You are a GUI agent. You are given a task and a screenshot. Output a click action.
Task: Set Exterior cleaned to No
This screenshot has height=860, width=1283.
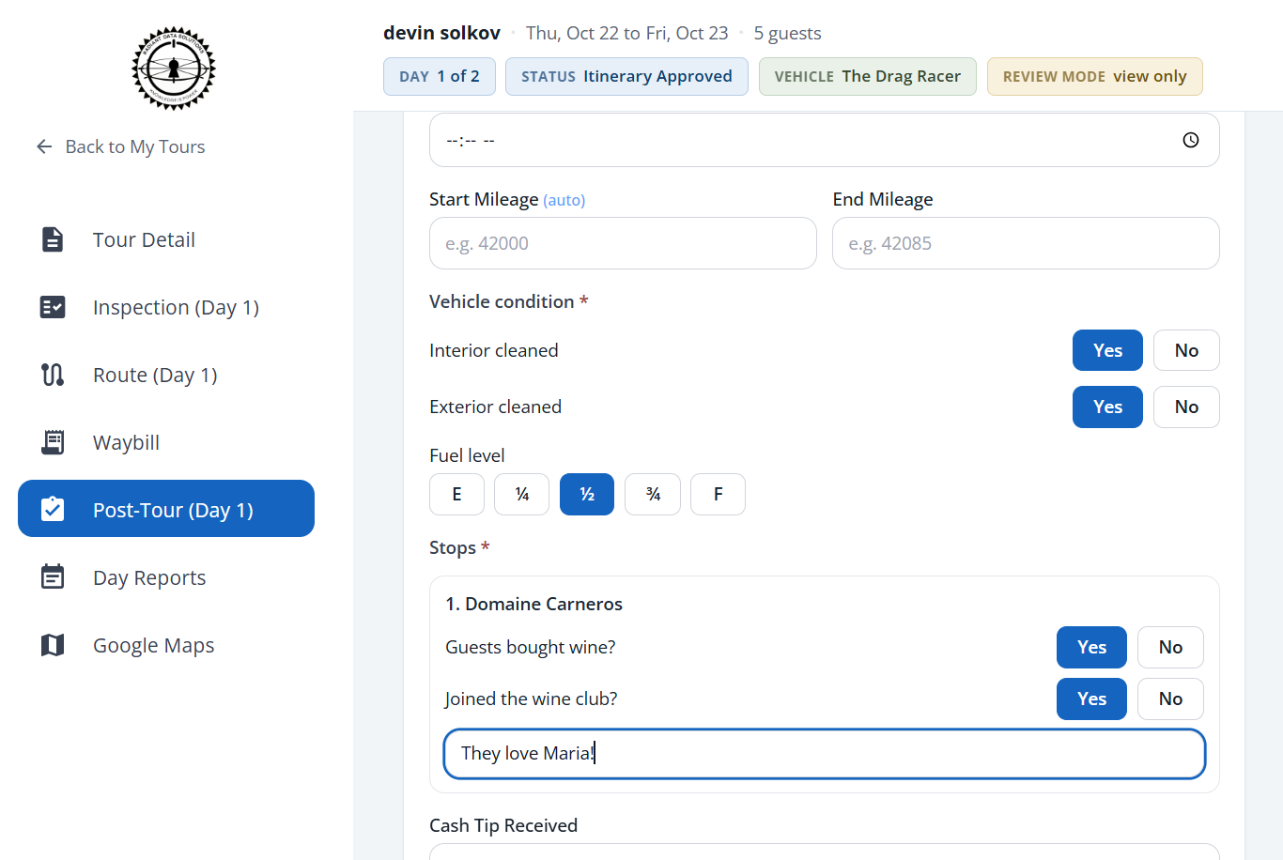point(1186,407)
